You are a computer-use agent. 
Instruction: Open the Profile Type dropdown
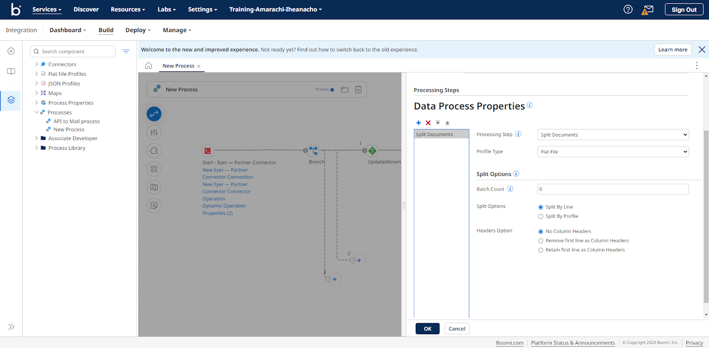click(x=613, y=152)
